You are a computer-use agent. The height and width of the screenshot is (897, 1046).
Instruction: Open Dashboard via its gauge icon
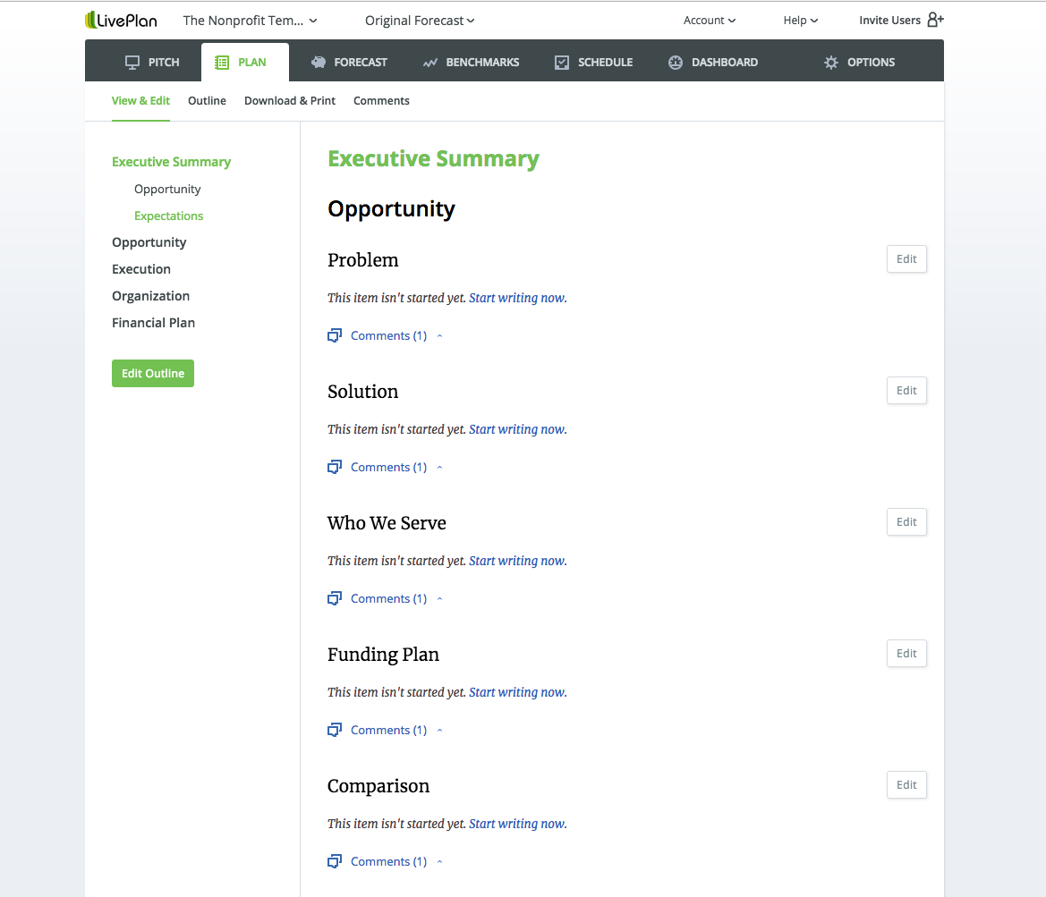(675, 62)
